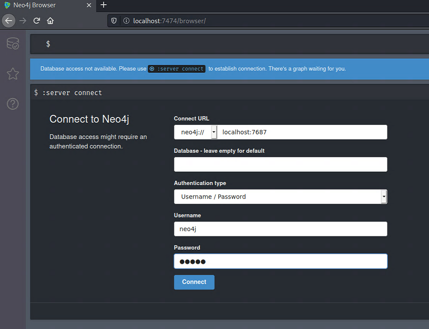Open the Database information sidebar icon
The width and height of the screenshot is (429, 329).
coord(12,43)
